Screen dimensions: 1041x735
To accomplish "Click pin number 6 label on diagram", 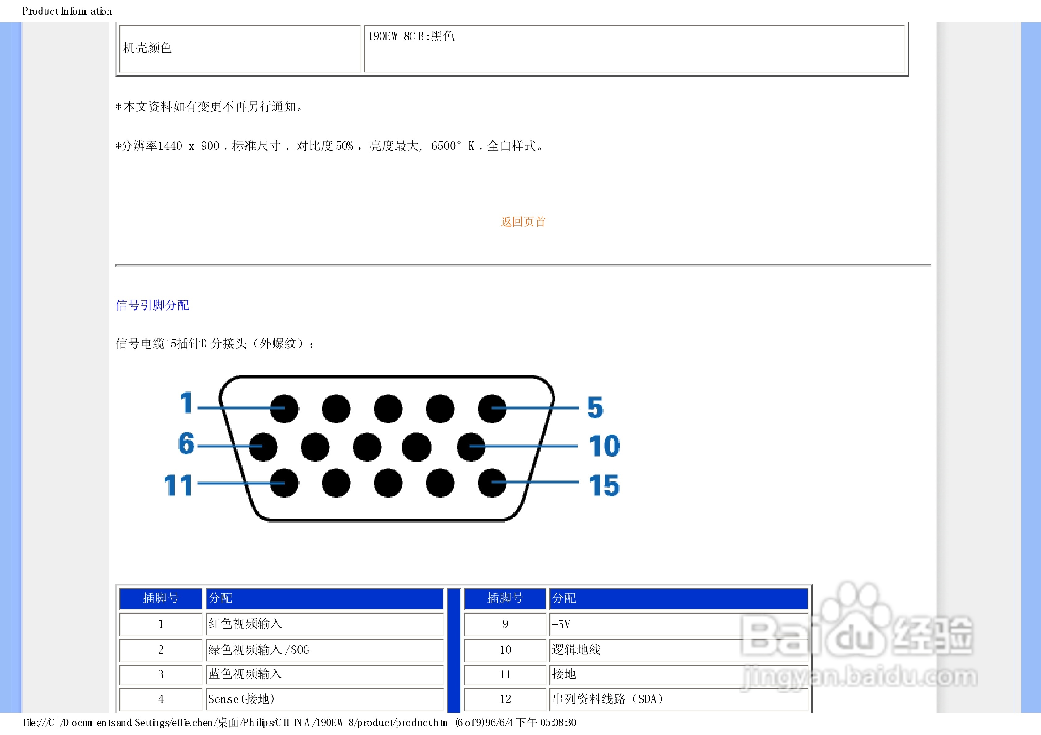I will (186, 443).
